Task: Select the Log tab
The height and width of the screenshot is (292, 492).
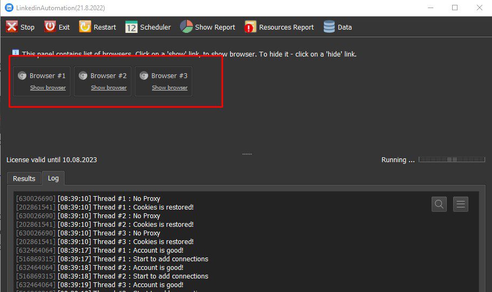Action: point(53,178)
